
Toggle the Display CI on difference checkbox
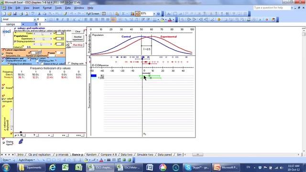tap(9, 64)
